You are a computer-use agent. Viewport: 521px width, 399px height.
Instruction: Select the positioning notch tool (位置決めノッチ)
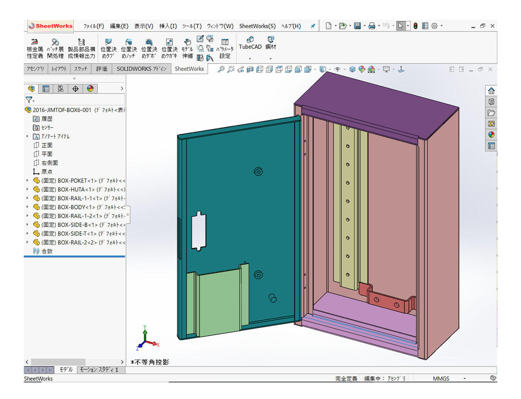pyautogui.click(x=129, y=48)
